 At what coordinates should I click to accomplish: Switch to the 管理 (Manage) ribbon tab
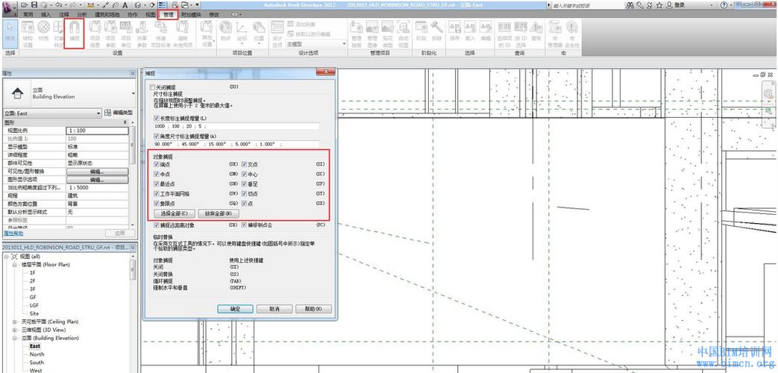[x=169, y=14]
